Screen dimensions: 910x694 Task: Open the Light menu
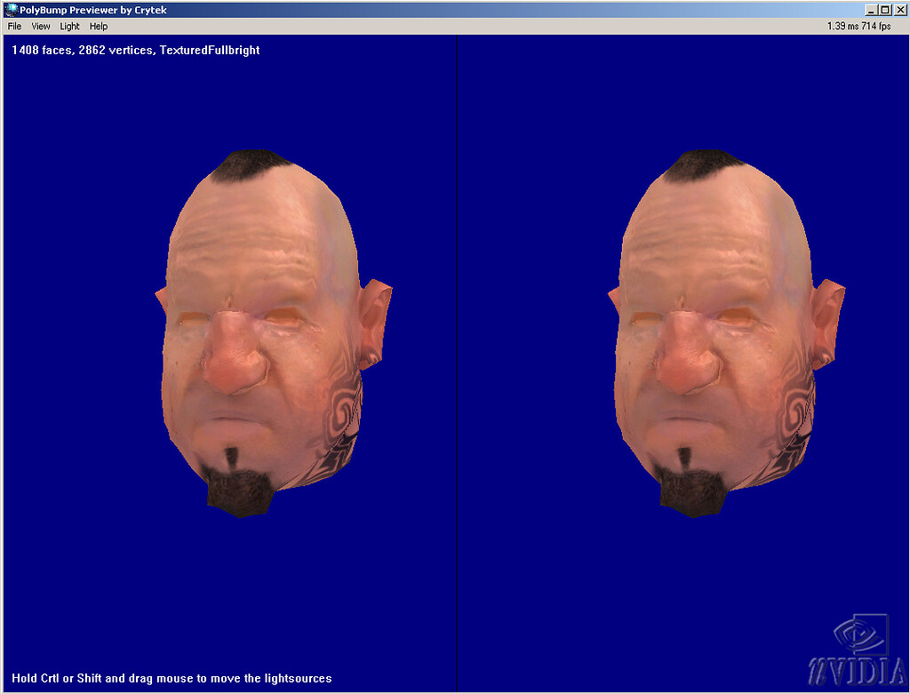tap(69, 26)
